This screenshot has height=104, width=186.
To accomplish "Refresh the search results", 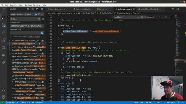I will coord(28,9).
